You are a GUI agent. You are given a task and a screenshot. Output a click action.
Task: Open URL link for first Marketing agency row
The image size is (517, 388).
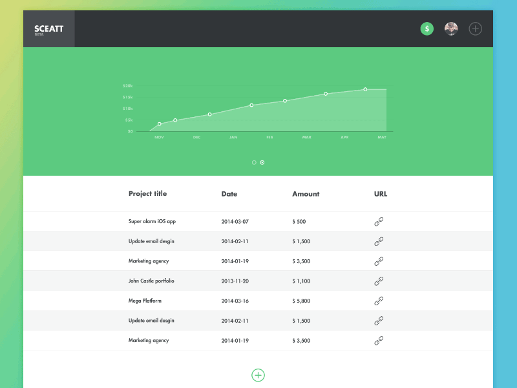[378, 261]
